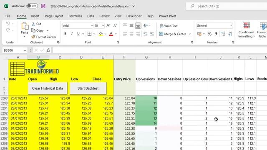The width and height of the screenshot is (267, 150).
Task: Click the formula bar input
Action: click(x=160, y=50)
